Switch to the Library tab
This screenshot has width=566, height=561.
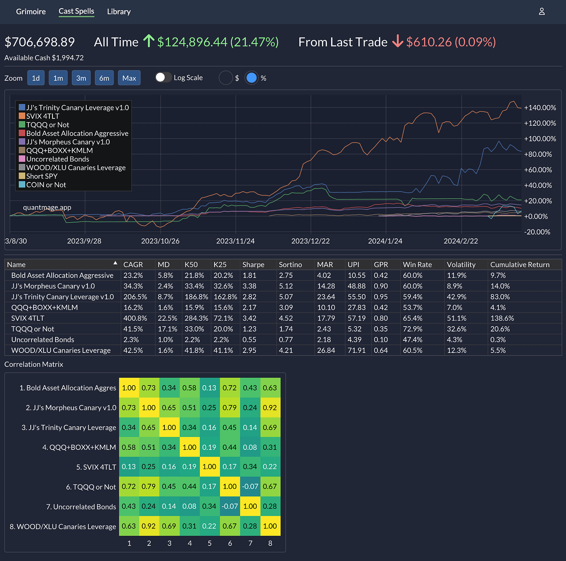point(119,12)
